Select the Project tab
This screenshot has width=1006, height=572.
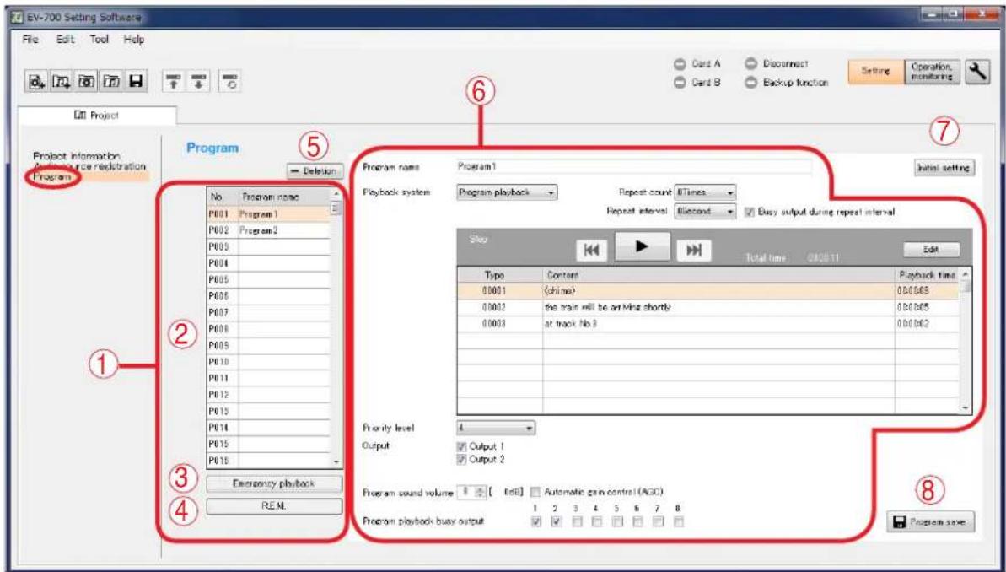pyautogui.click(x=98, y=115)
